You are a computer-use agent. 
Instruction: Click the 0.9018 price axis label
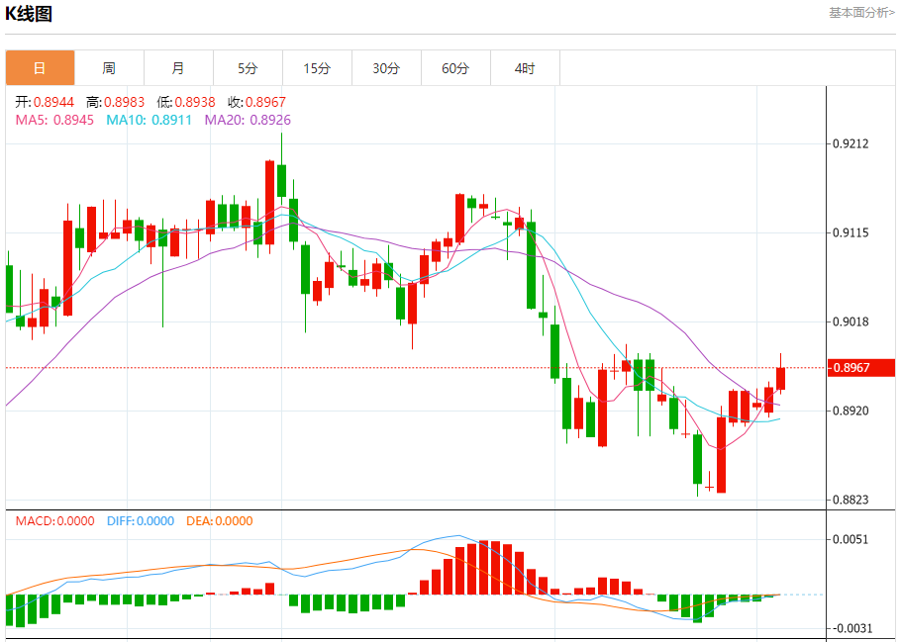click(851, 321)
